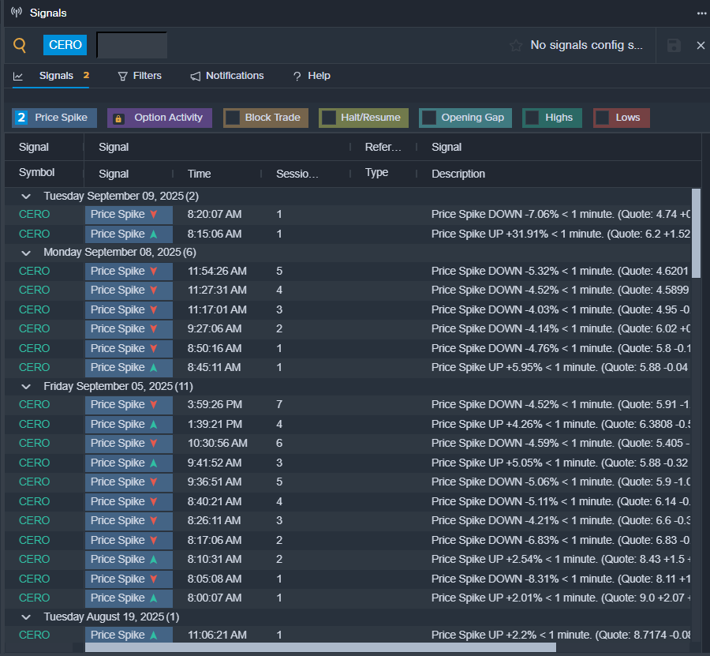Screen dimensions: 710x656
Task: Click the CERO link in the 8:20:07 AM row
Action: pyautogui.click(x=35, y=214)
